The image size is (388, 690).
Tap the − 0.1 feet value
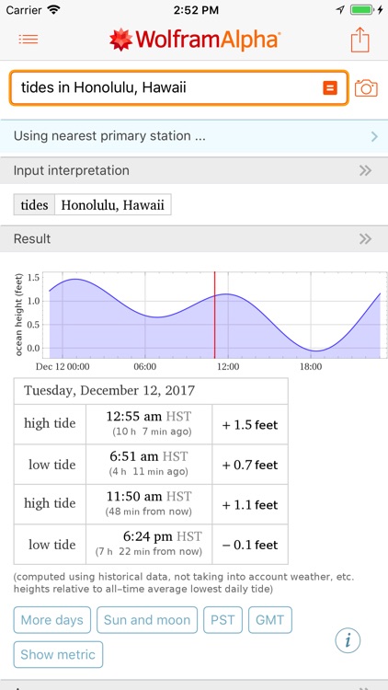[x=250, y=545]
